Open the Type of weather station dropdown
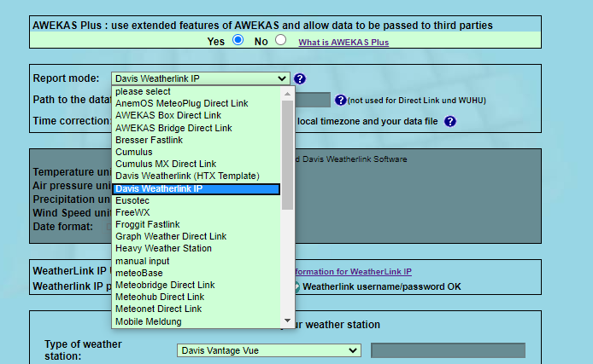593x364 pixels. click(269, 350)
